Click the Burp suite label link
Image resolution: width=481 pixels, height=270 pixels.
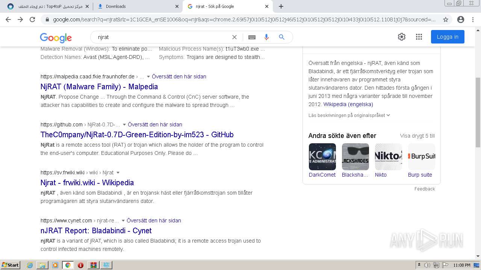420,175
